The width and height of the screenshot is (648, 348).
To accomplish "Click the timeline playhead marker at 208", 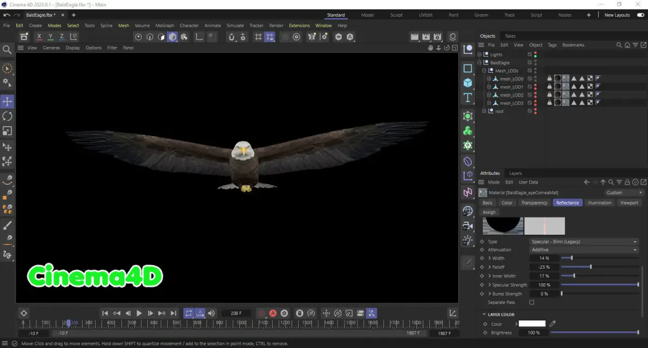I will tap(68, 323).
